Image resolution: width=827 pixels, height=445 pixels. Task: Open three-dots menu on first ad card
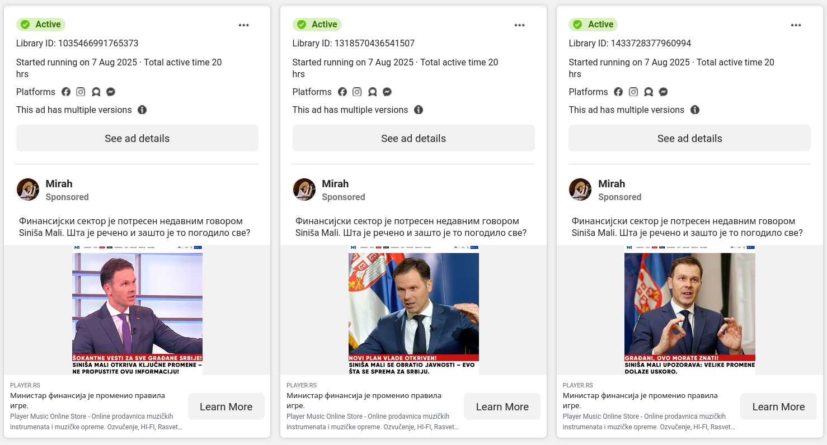point(243,25)
